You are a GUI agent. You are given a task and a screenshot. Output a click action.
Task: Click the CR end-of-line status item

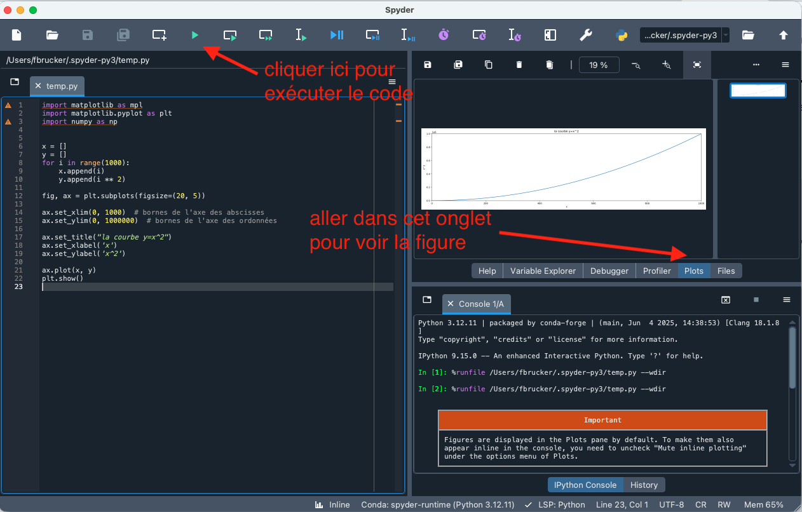(700, 504)
